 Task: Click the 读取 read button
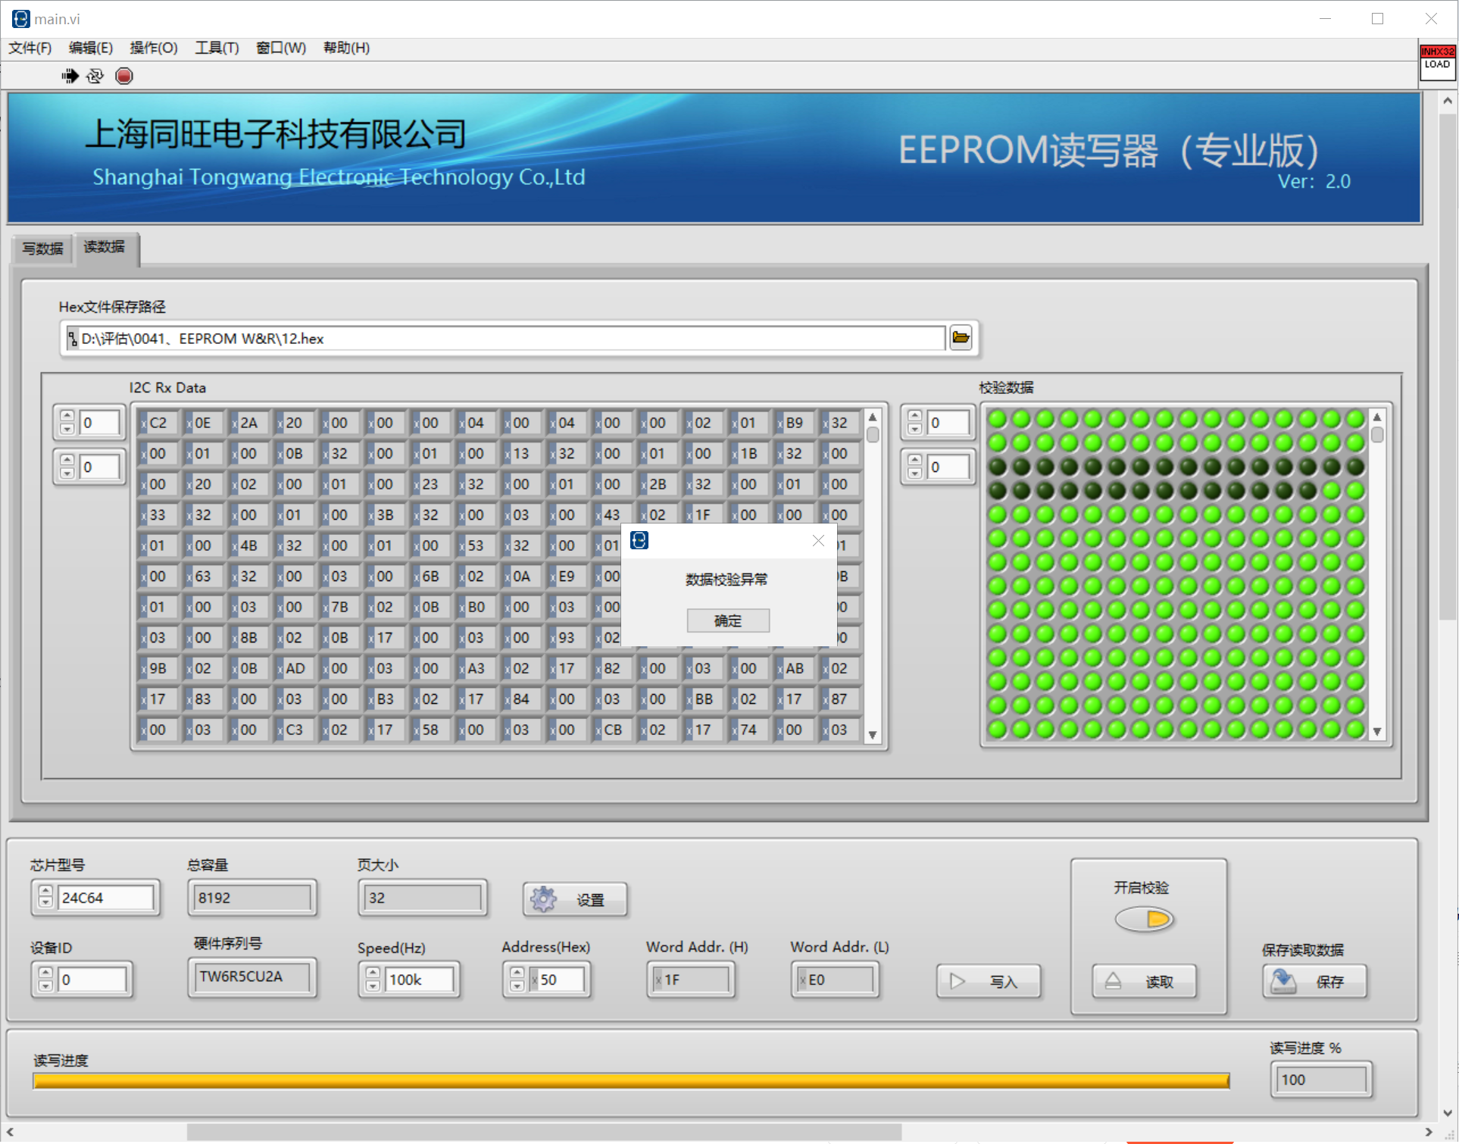(x=1144, y=982)
